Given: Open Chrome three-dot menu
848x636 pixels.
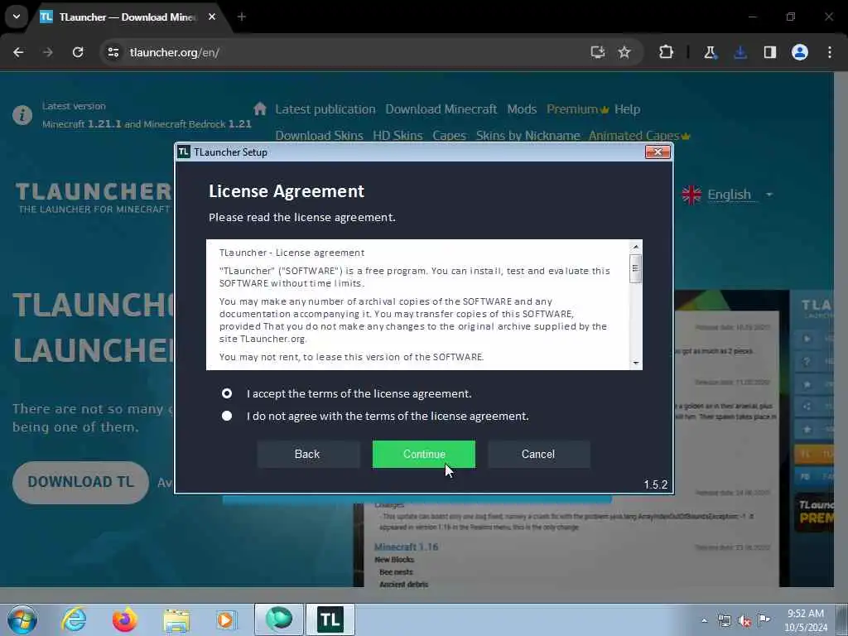Looking at the screenshot, I should pyautogui.click(x=830, y=52).
